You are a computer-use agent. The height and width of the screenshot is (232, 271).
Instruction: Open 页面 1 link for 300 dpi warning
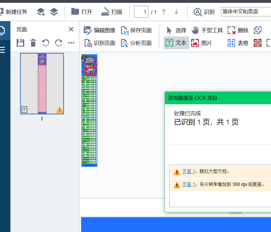point(189,185)
